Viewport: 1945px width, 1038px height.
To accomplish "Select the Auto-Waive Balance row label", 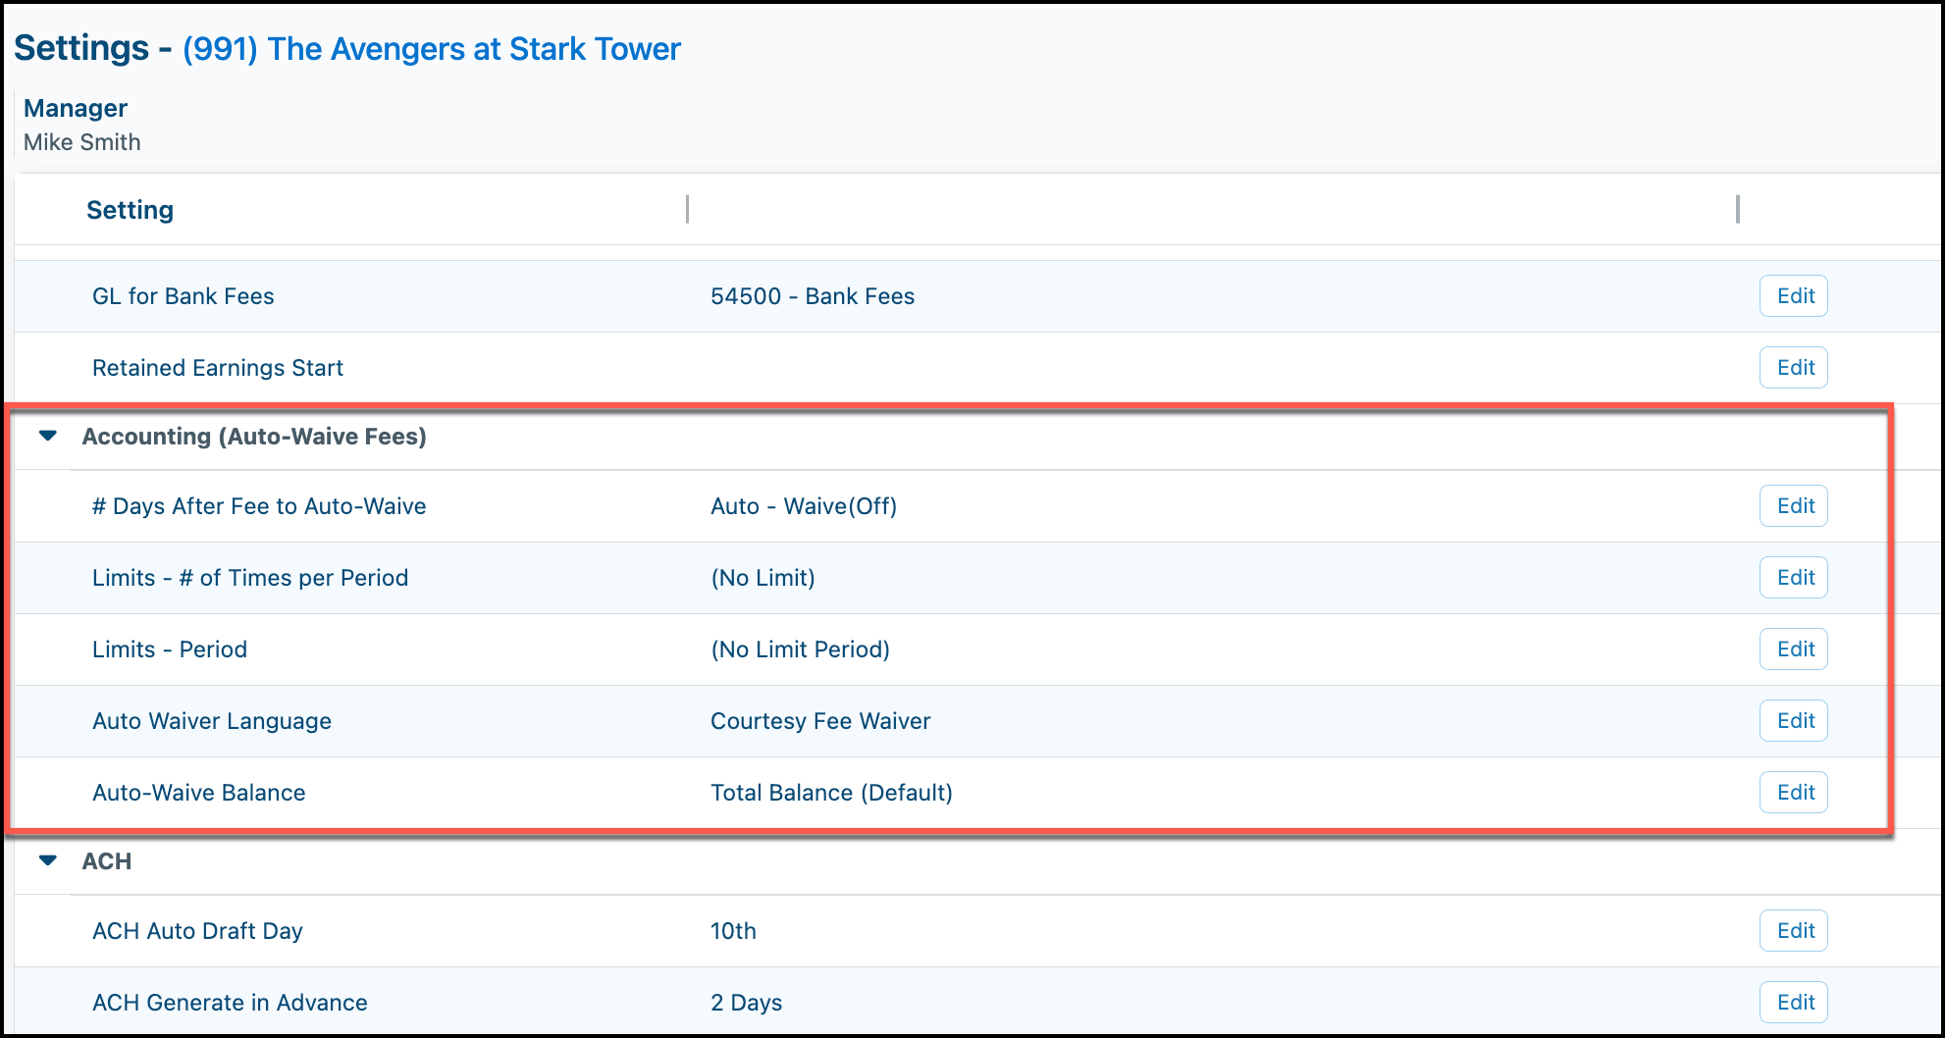I will tap(199, 793).
